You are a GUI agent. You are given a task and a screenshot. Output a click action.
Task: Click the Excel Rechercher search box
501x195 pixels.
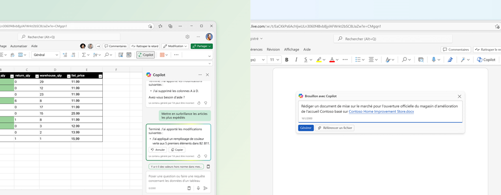pyautogui.click(x=69, y=37)
